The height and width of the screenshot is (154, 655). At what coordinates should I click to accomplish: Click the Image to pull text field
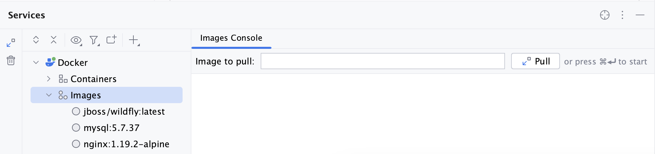click(382, 61)
